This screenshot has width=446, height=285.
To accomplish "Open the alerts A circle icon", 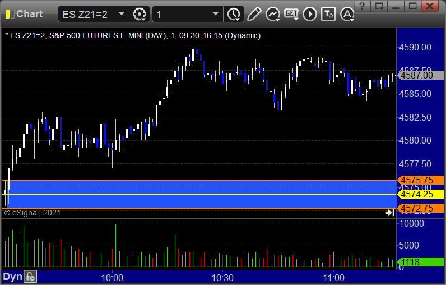I will pos(347,14).
